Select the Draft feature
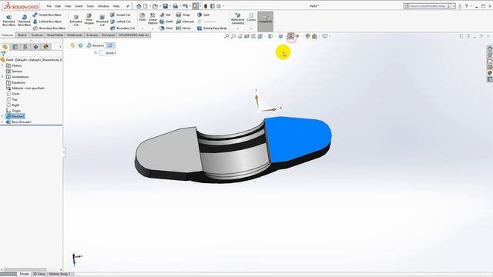Image resolution: width=493 pixels, height=277 pixels. pyautogui.click(x=166, y=22)
